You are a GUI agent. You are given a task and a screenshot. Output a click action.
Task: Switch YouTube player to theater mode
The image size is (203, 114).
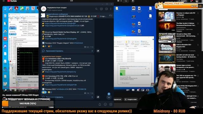pyautogui.click(x=148, y=90)
